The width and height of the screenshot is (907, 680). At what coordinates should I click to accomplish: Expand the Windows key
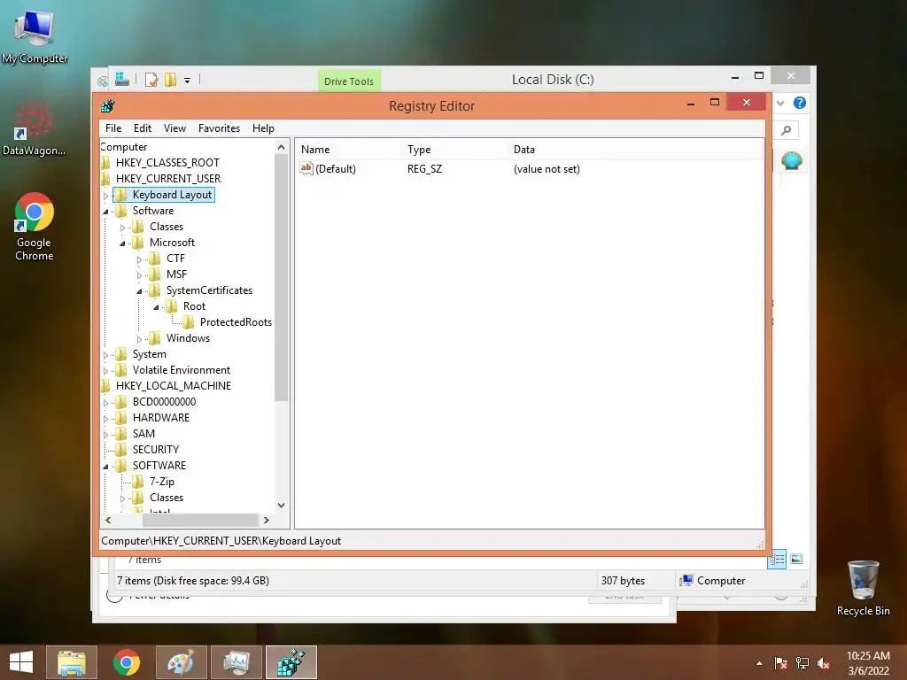139,339
